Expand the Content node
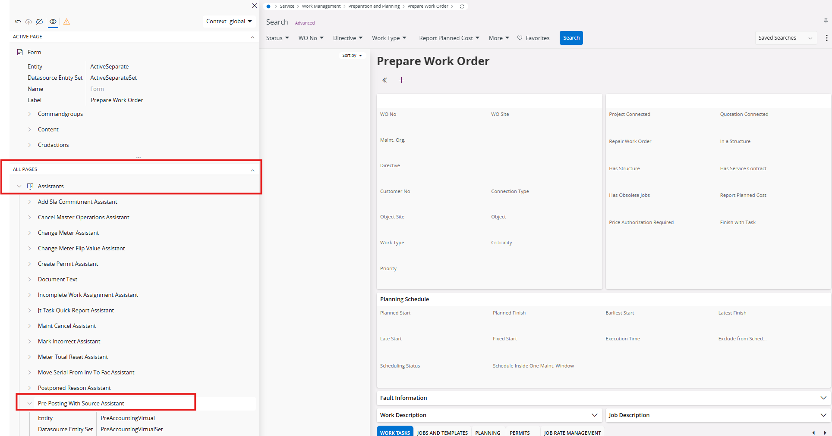 (29, 130)
